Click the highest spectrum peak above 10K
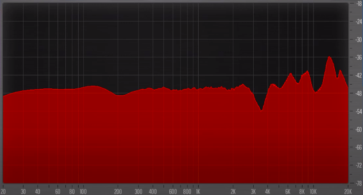 coord(329,57)
